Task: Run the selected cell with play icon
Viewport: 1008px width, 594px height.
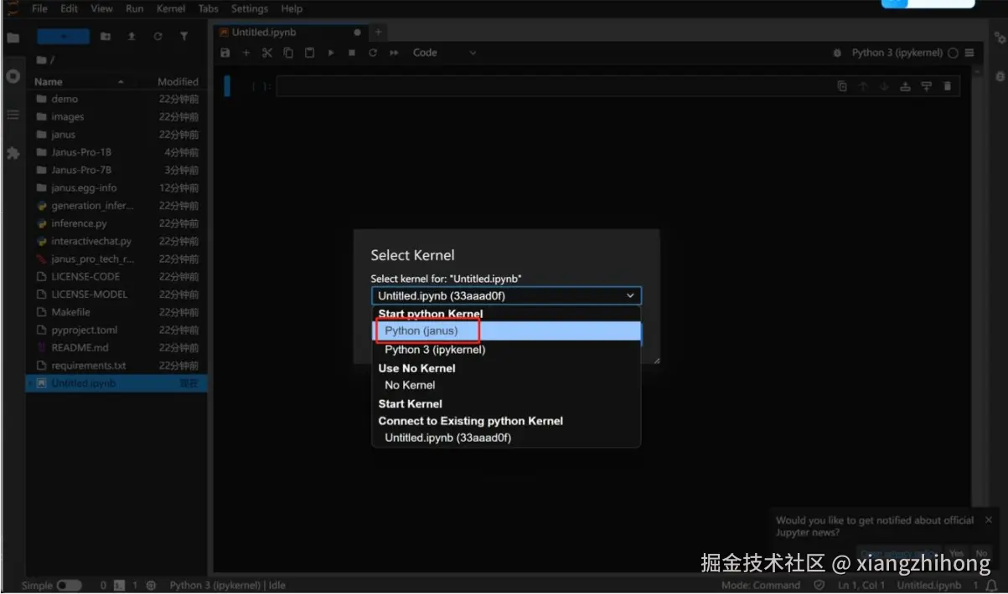Action: click(331, 53)
